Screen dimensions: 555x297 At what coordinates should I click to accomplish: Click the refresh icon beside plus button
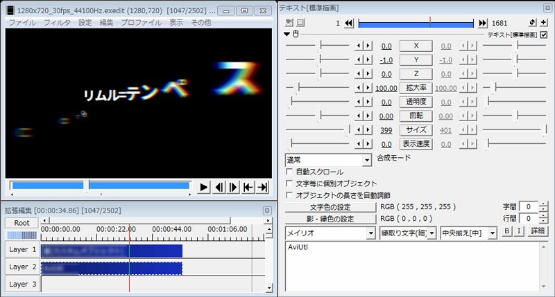point(533,23)
